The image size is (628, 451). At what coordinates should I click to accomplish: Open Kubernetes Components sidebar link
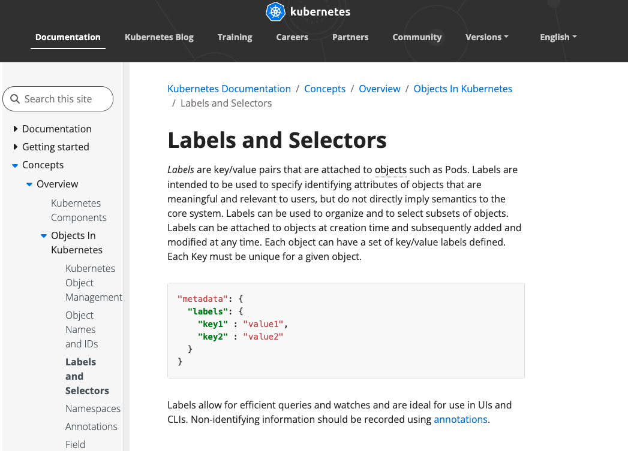79,210
